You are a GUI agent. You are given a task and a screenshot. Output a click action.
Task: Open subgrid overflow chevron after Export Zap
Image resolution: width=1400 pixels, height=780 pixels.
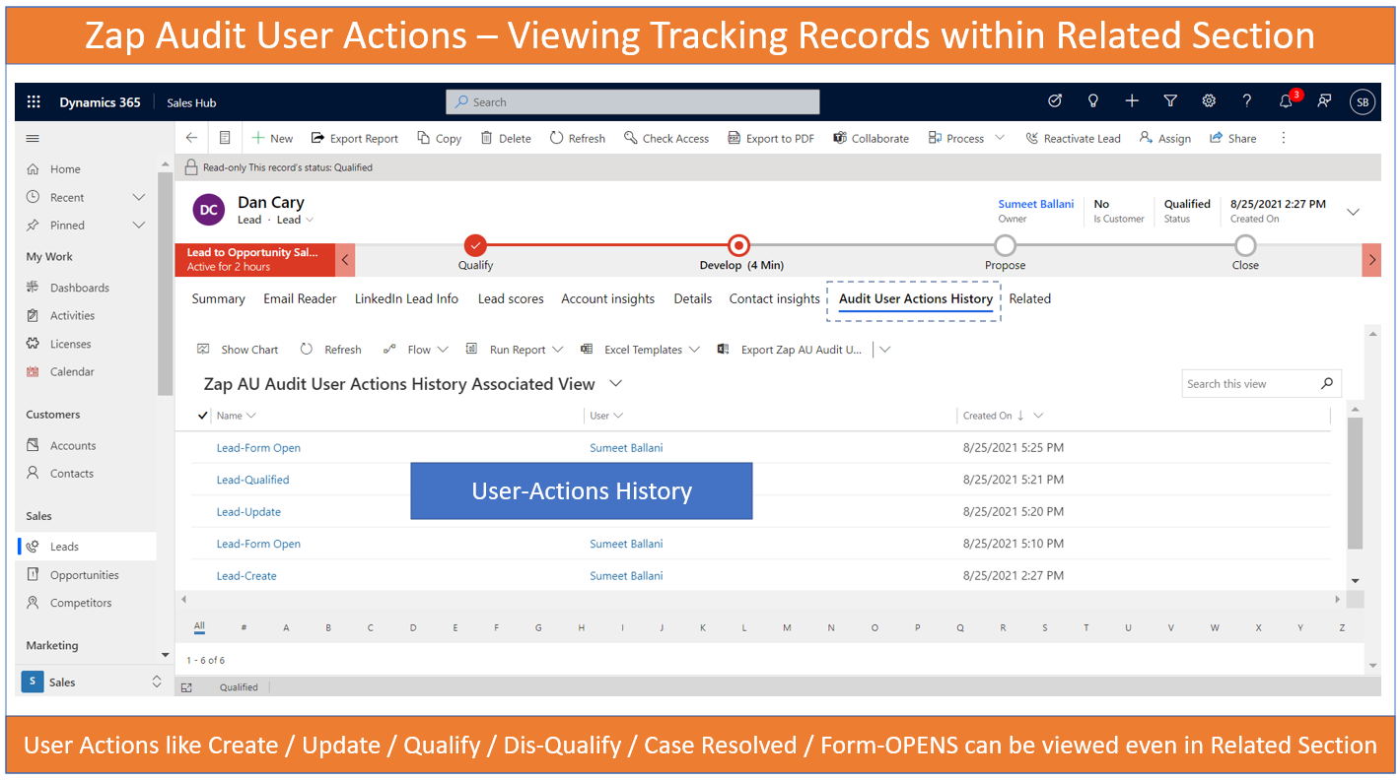pos(885,350)
